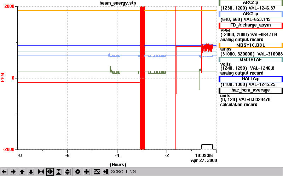Click the pan right arrow button

[x=13, y=172]
